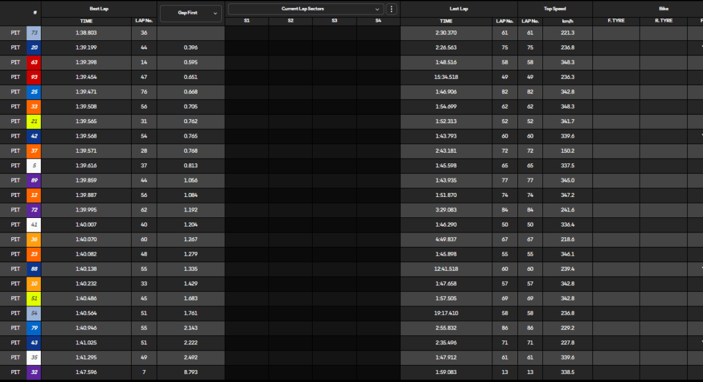Click the R. TYRE column header
The width and height of the screenshot is (703, 382).
(x=664, y=22)
